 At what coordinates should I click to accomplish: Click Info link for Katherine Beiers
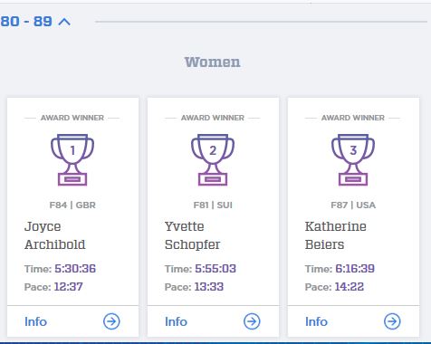316,321
